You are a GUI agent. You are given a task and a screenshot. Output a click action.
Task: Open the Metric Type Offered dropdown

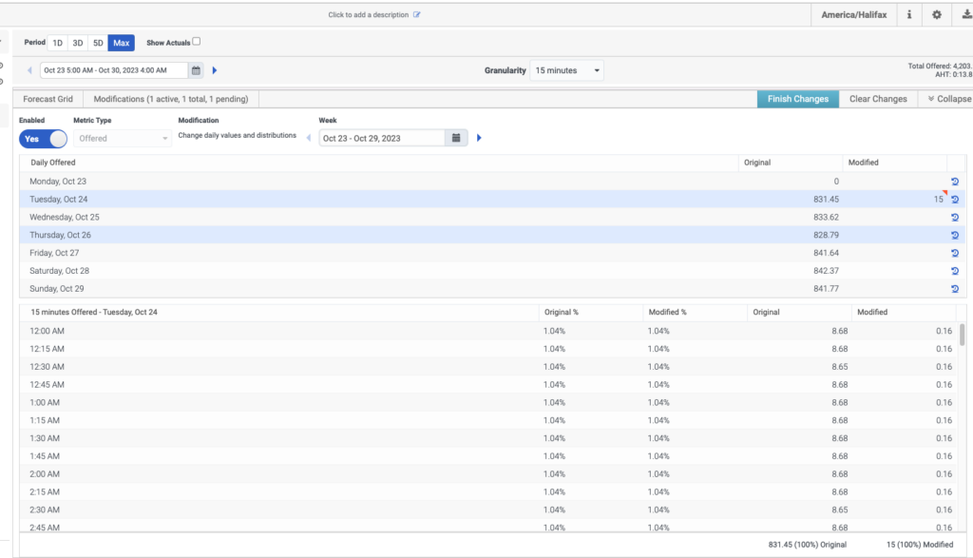123,139
